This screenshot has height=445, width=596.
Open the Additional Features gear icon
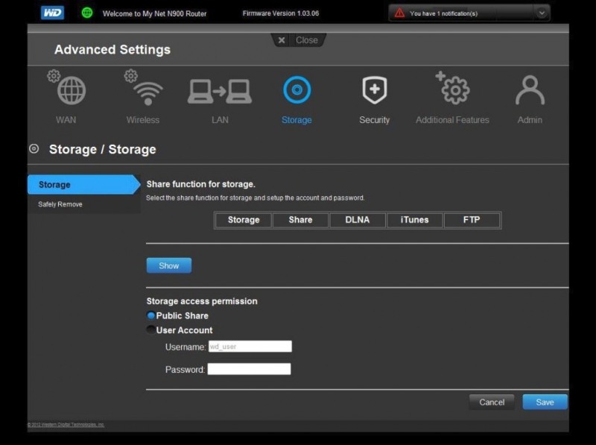[452, 88]
